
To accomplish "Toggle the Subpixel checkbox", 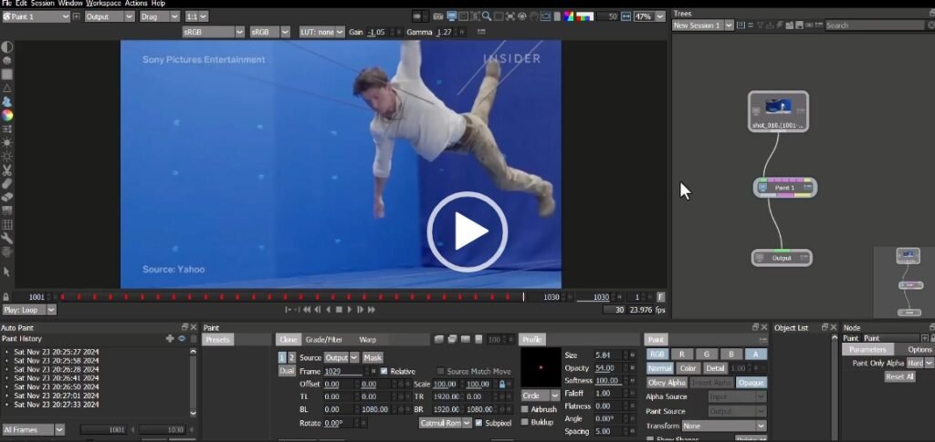I will point(478,423).
